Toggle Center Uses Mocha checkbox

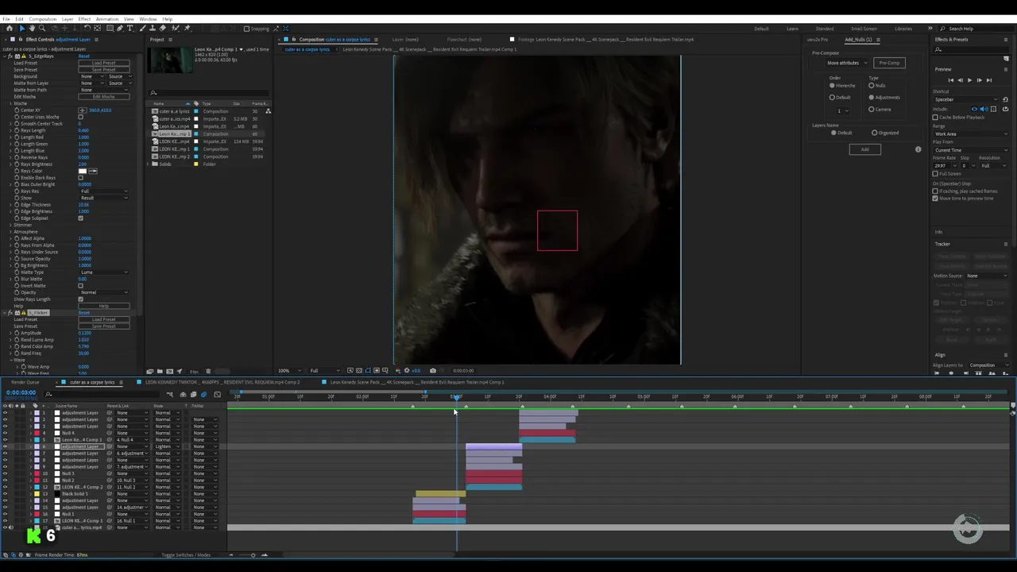click(80, 117)
